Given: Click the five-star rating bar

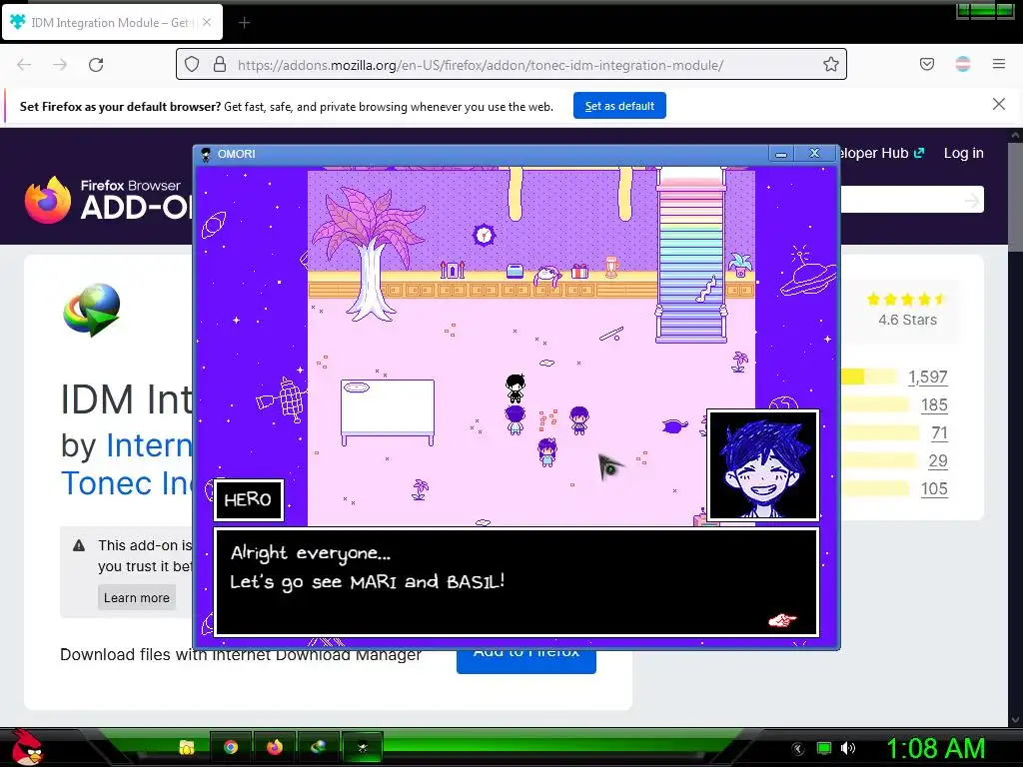Looking at the screenshot, I should tap(870, 377).
